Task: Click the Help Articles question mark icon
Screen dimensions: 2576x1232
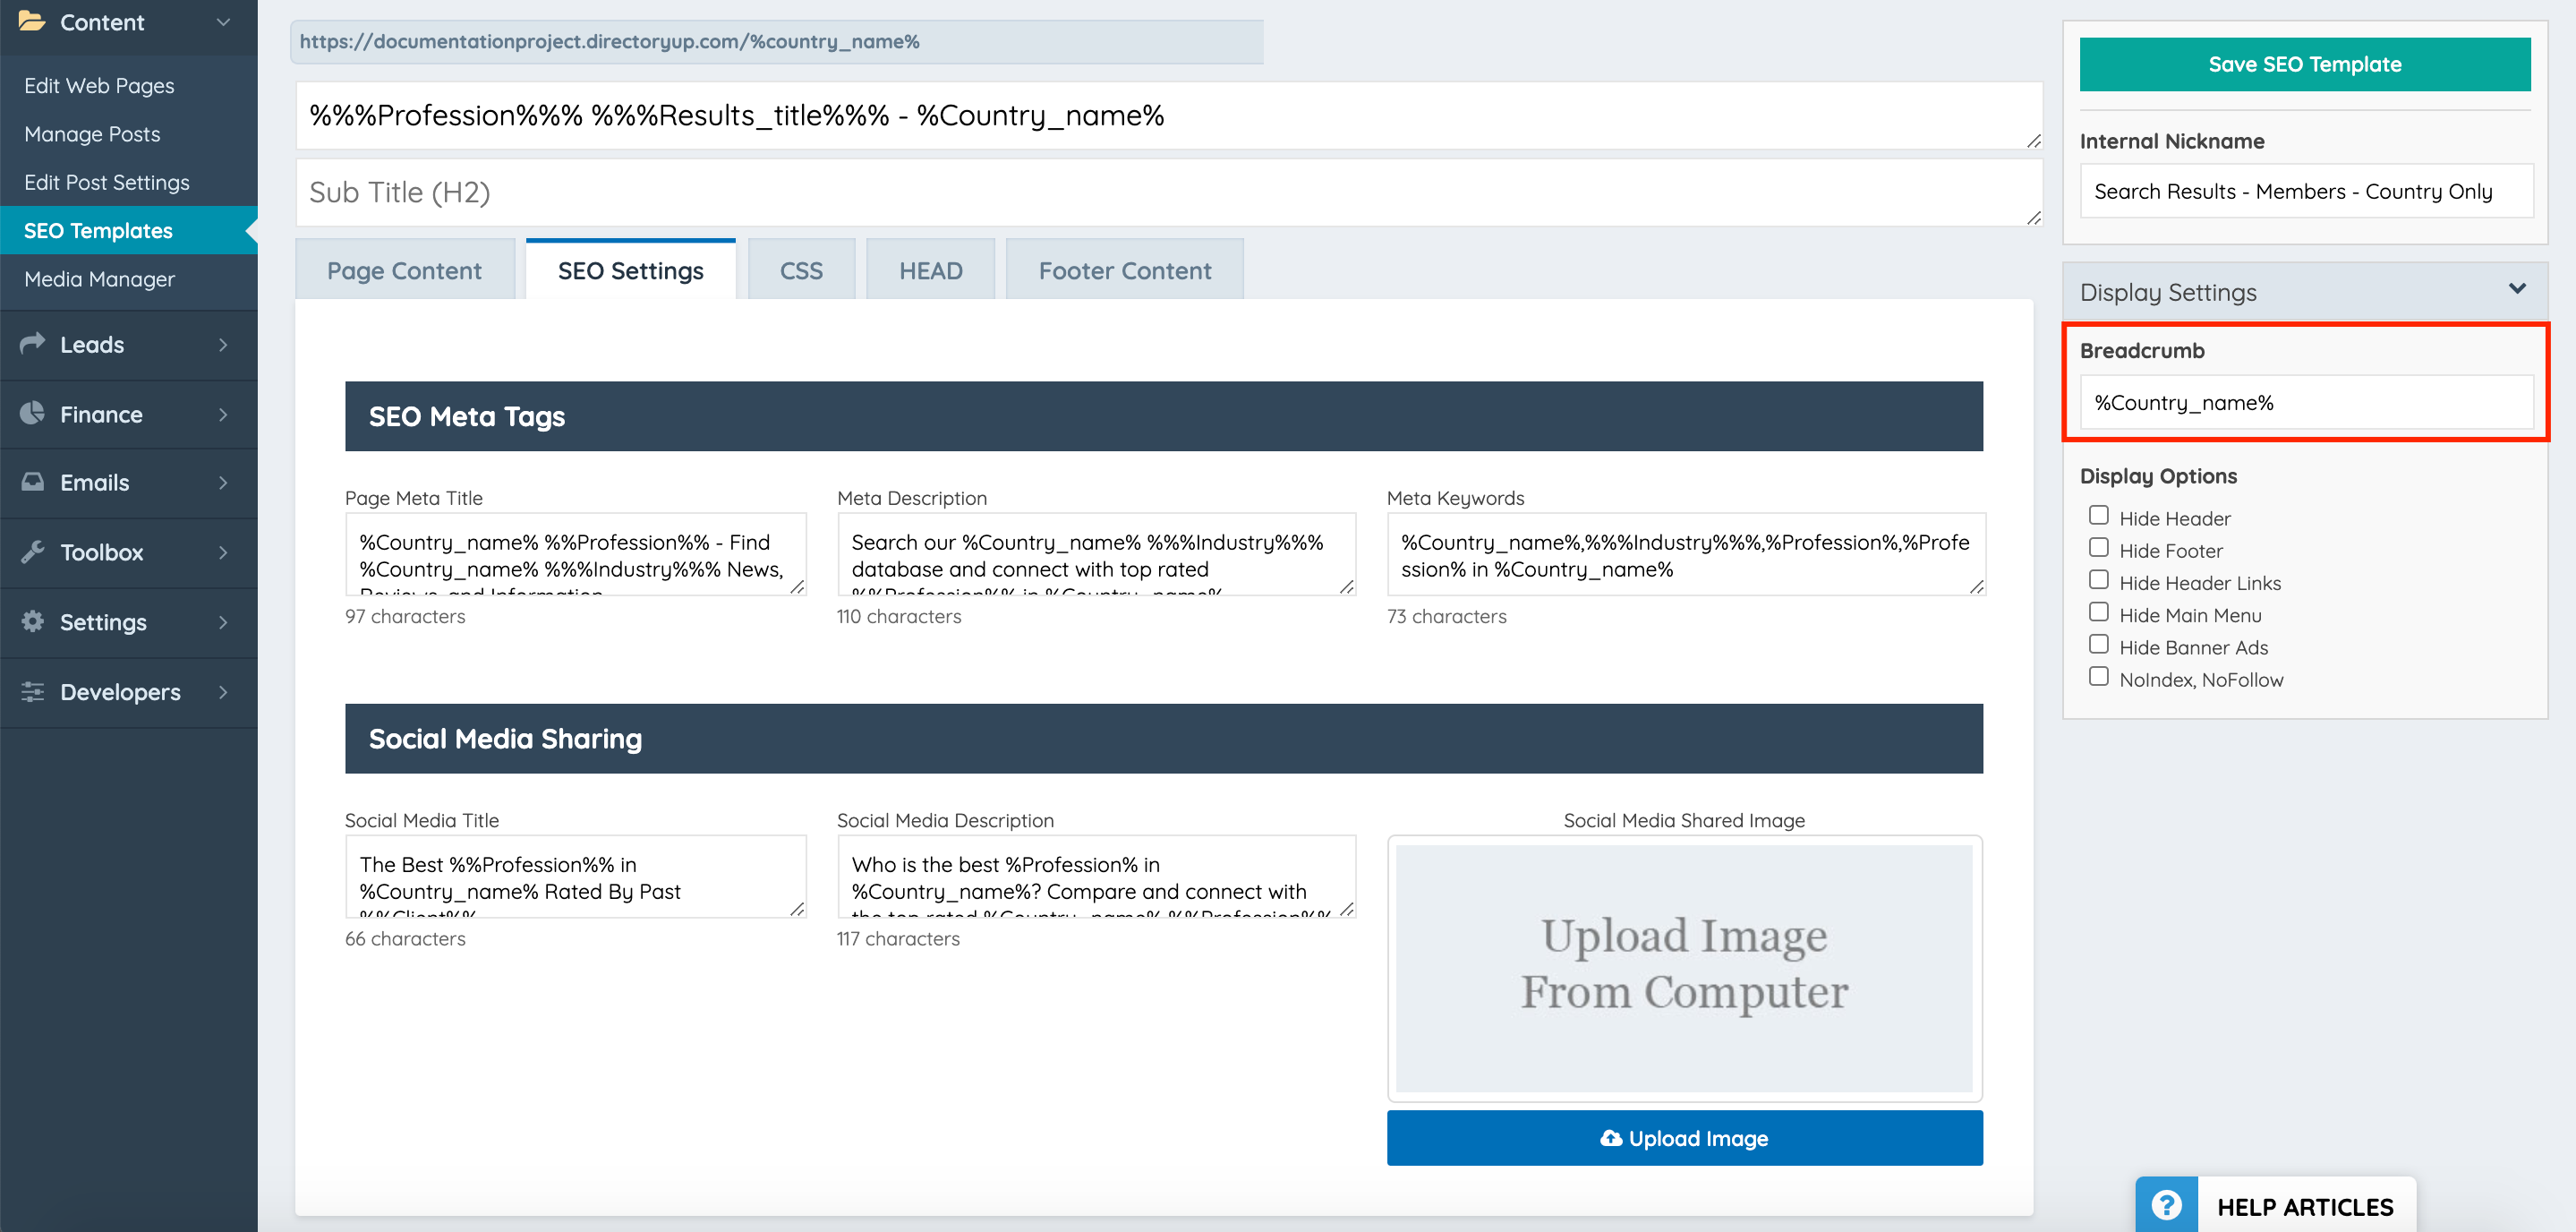Action: click(x=2166, y=1205)
